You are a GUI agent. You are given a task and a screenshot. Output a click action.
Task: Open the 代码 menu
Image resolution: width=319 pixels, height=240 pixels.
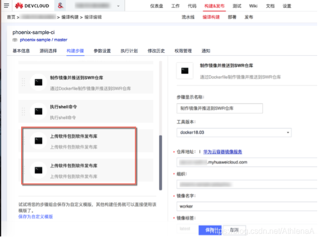click(x=192, y=6)
